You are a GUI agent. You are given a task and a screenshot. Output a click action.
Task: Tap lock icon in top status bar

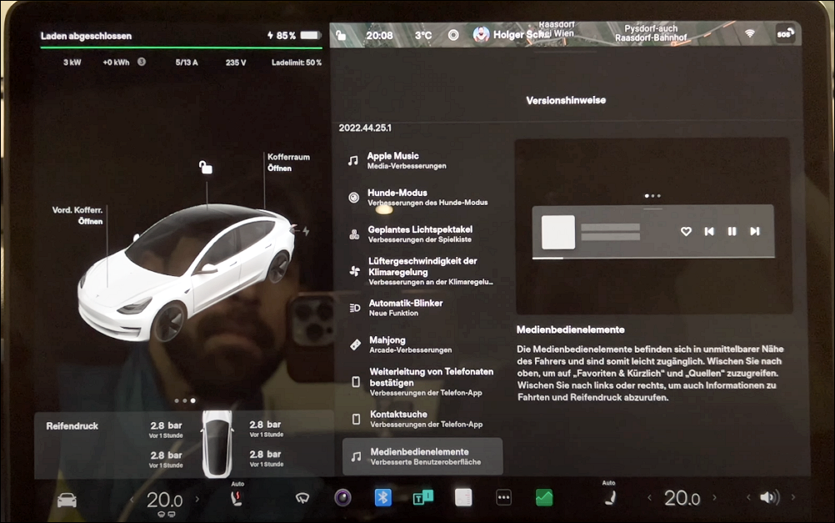point(341,35)
